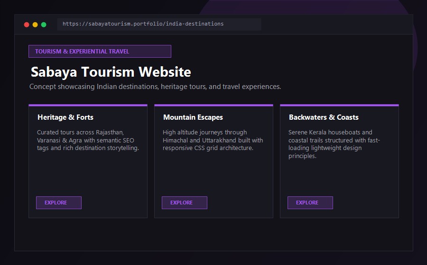The width and height of the screenshot is (427, 265).
Task: Click the Heritage & Forts card title
Action: (x=65, y=117)
